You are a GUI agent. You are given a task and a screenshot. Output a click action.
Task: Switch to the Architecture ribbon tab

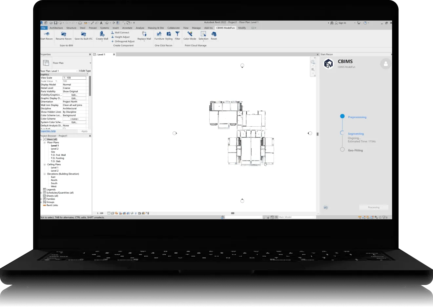56,28
